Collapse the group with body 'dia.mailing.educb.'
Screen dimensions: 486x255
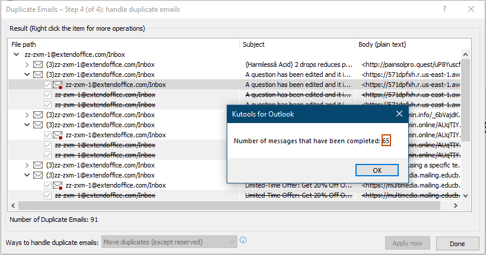pos(27,175)
